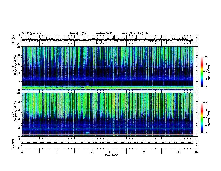Click the ch.2 "Frequency (kHz)" axis label
221x171 pixels.
coord(15,111)
